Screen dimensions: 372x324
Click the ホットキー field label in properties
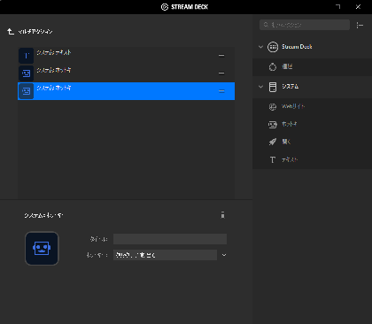[x=97, y=255]
